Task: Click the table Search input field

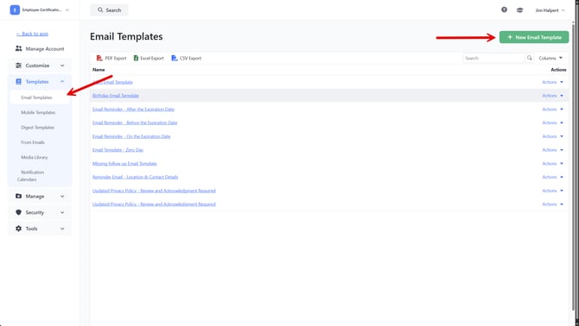Action: pos(493,58)
